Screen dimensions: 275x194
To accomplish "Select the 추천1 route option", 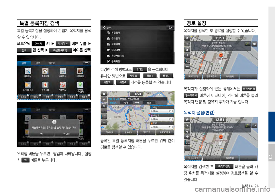I will point(162,109).
